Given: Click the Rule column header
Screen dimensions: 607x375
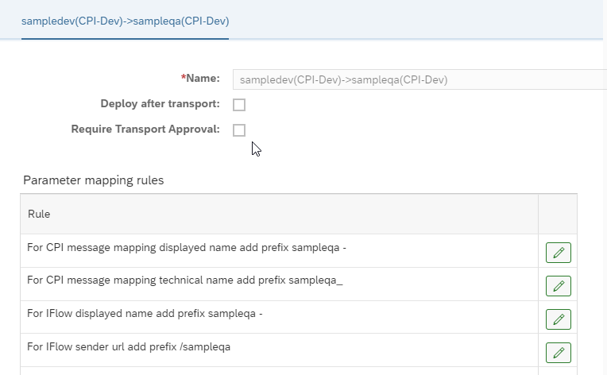Looking at the screenshot, I should tap(279, 214).
